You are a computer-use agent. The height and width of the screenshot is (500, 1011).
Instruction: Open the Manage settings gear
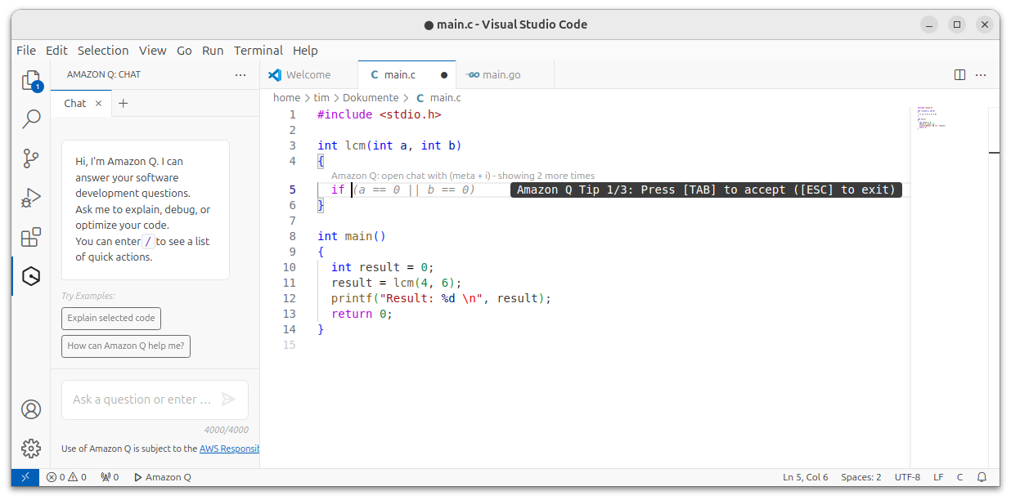31,448
